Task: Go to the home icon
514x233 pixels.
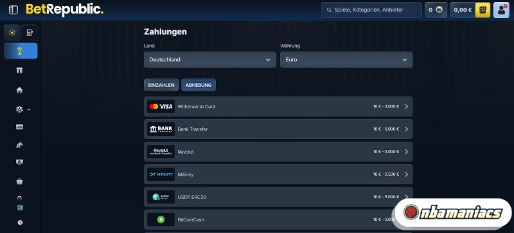Action: pyautogui.click(x=20, y=90)
